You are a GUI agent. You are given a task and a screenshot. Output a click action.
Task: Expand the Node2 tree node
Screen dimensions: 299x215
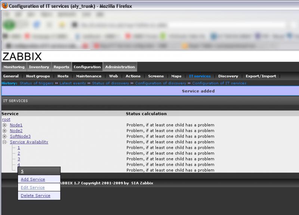click(x=4, y=131)
